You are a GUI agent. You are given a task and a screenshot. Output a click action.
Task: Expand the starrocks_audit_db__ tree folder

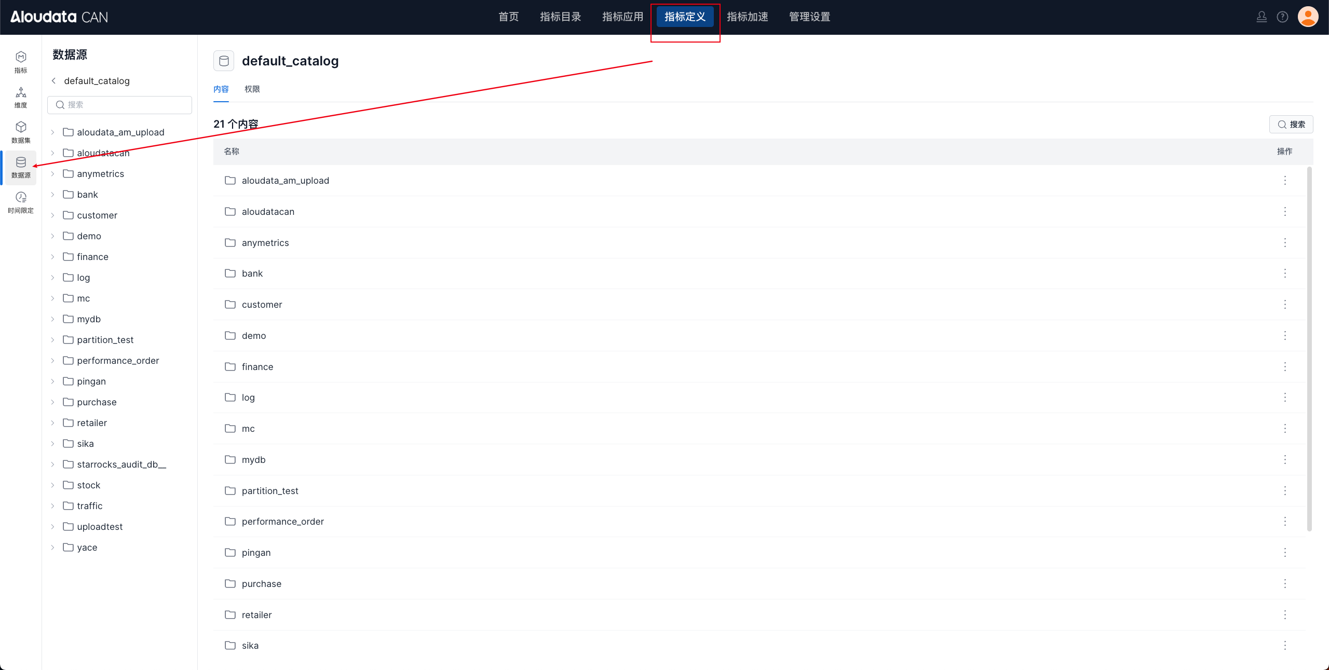coord(52,464)
